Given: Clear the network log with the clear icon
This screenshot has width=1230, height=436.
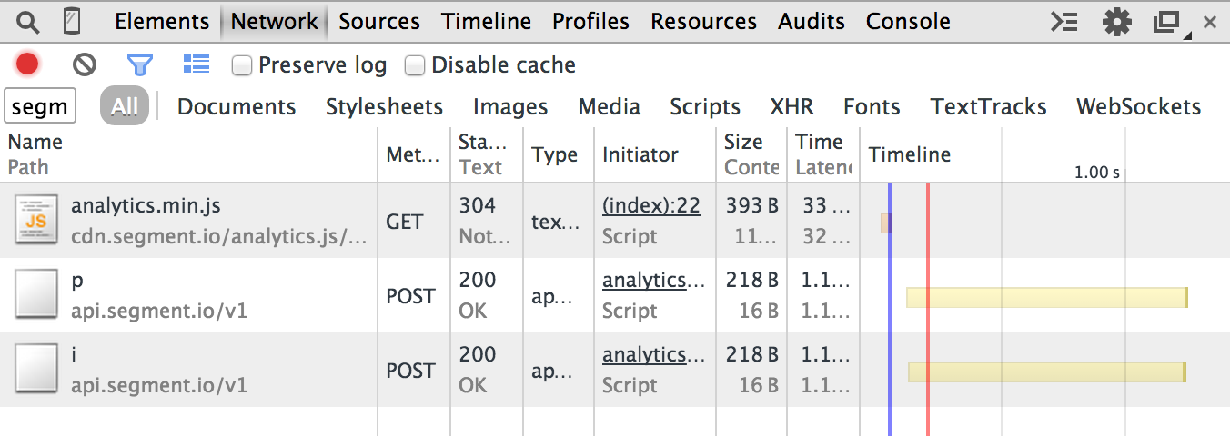Looking at the screenshot, I should (x=85, y=64).
